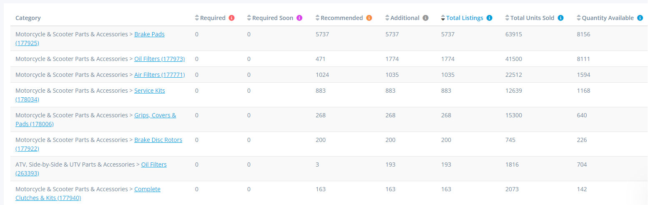Sort by Quantity Available header

tap(605, 18)
